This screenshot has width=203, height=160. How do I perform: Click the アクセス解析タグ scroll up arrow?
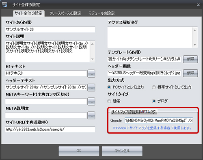[x=195, y=30]
